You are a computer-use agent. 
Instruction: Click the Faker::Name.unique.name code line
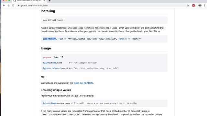(57, 103)
